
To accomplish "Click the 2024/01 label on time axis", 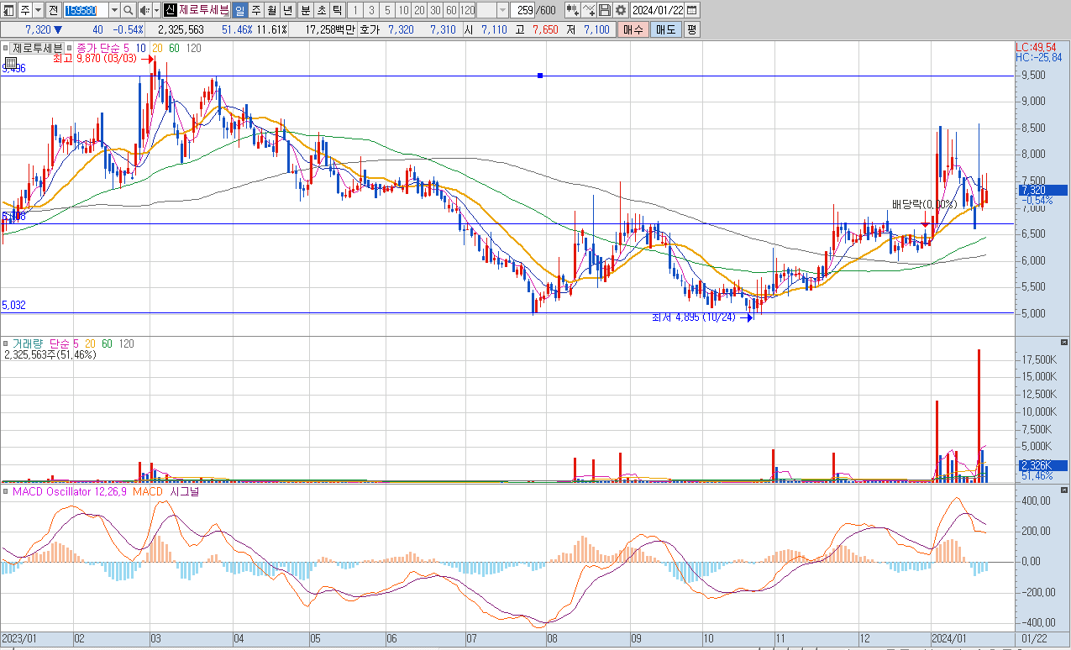I will 948,638.
